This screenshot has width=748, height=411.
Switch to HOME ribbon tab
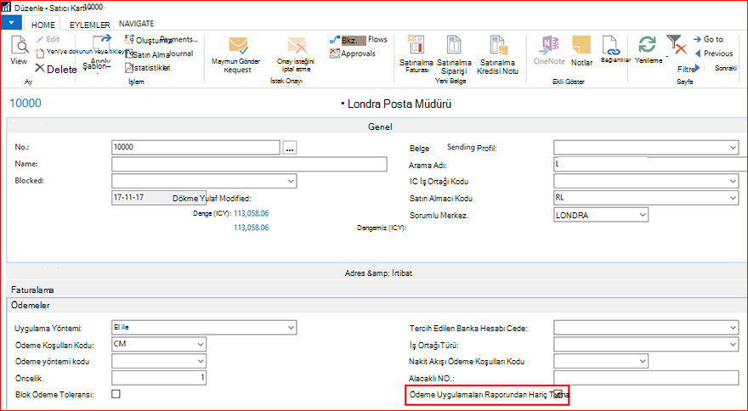click(43, 25)
